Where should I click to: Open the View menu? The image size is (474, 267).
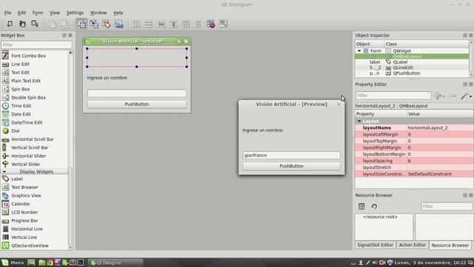[55, 13]
